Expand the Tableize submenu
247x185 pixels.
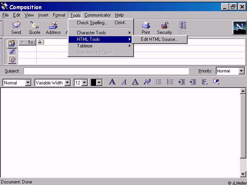[x=101, y=46]
